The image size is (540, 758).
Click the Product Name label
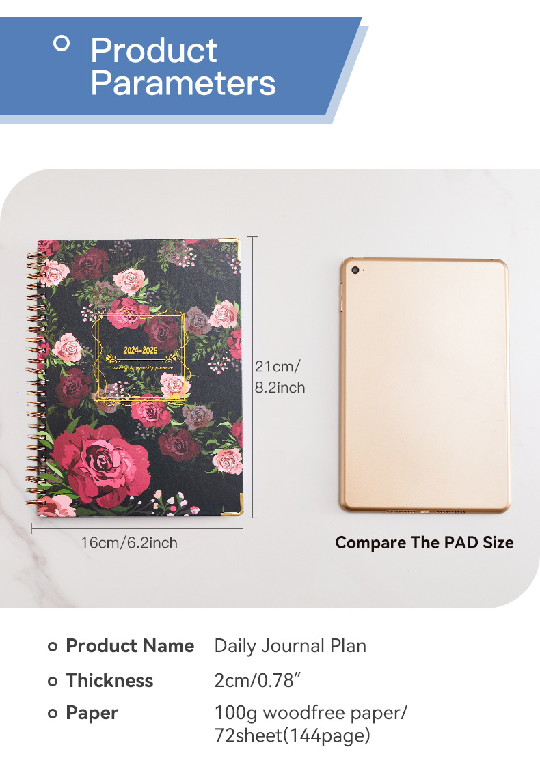(x=130, y=646)
